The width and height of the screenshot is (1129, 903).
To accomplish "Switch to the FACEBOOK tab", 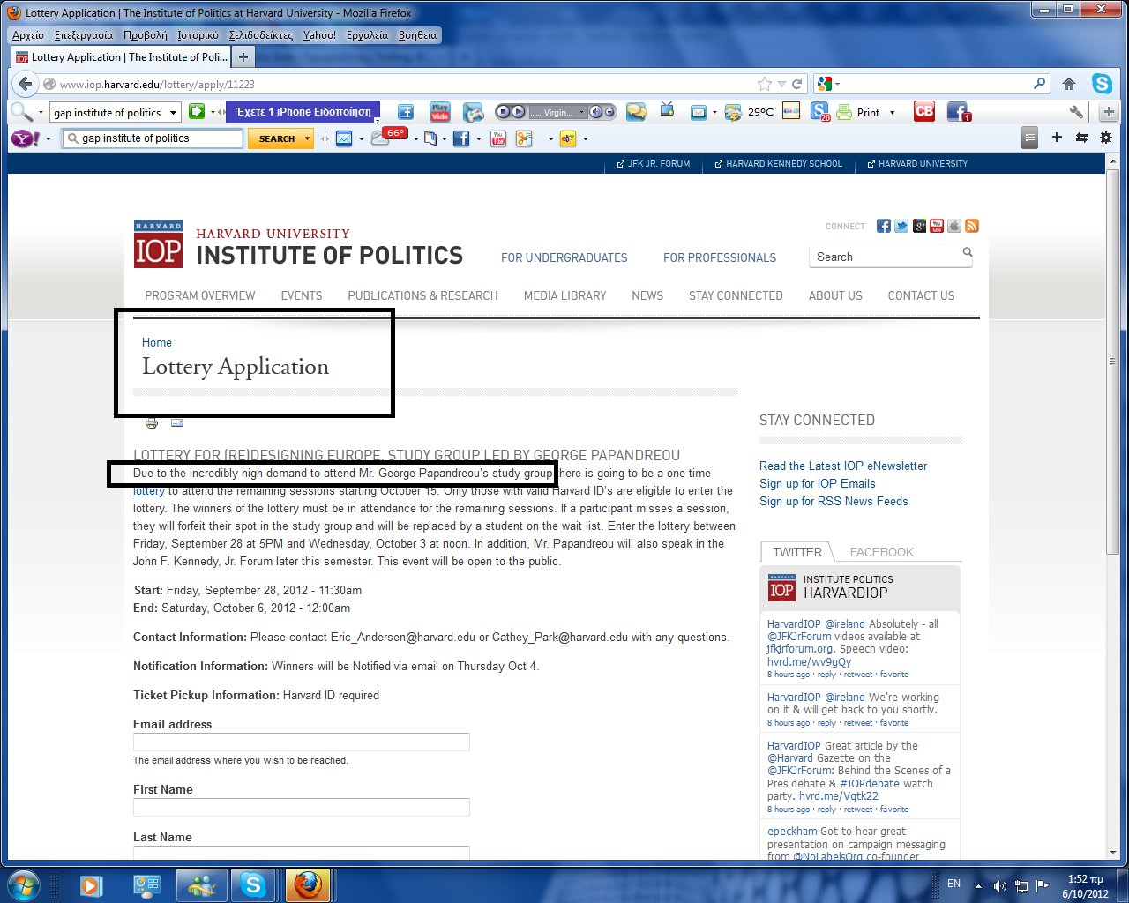I will pos(882,552).
